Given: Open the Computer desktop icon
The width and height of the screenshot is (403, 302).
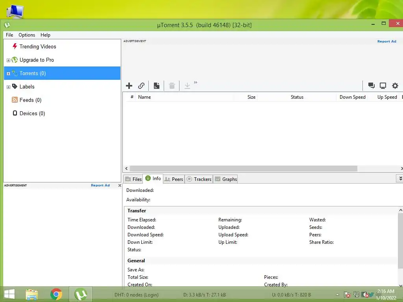Looking at the screenshot, I should 15,11.
